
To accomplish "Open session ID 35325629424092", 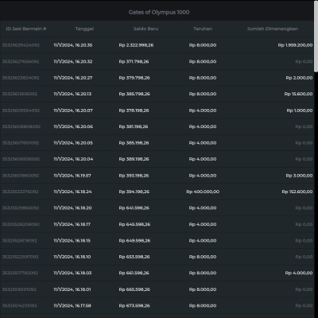I will [x=21, y=45].
